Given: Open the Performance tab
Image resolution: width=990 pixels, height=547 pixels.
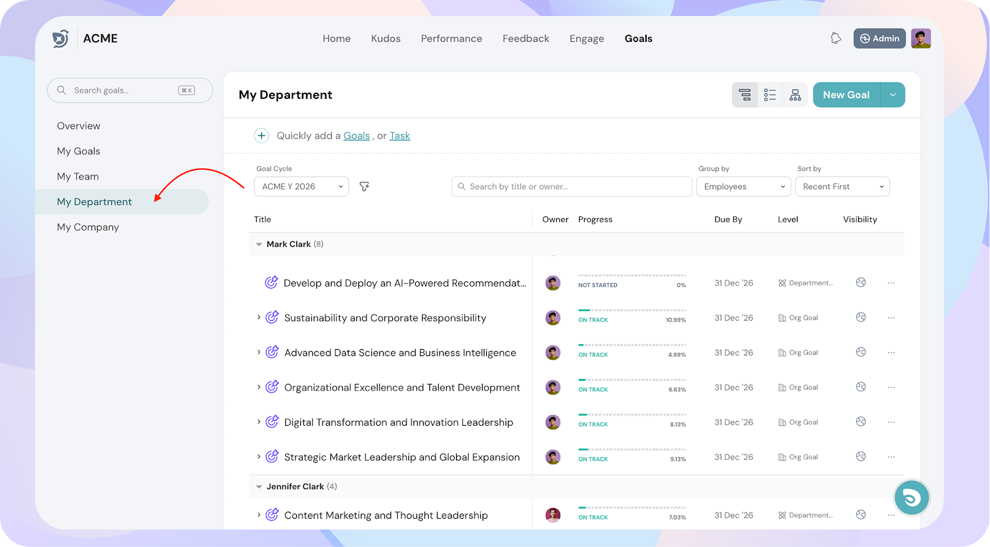Looking at the screenshot, I should point(451,38).
